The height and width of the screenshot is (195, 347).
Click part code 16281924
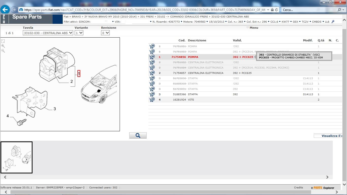(179, 100)
